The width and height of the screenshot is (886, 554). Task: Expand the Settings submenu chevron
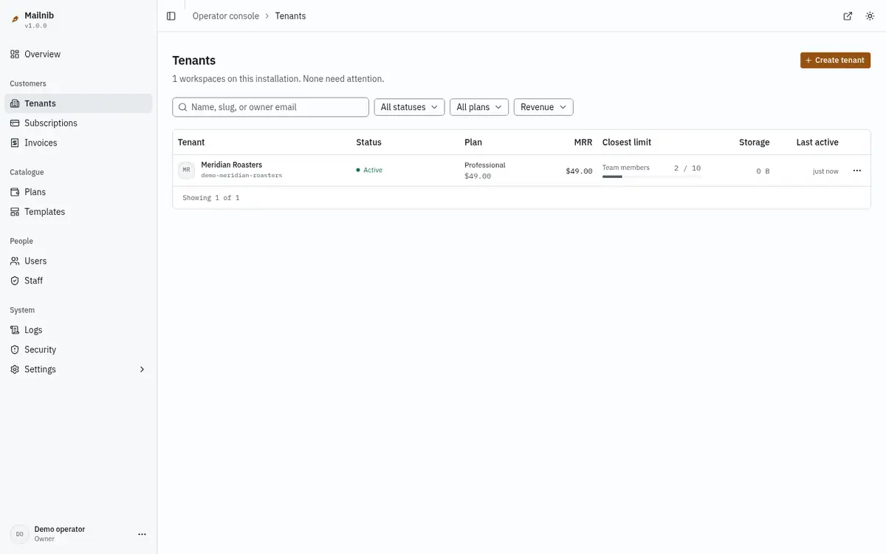pos(142,369)
